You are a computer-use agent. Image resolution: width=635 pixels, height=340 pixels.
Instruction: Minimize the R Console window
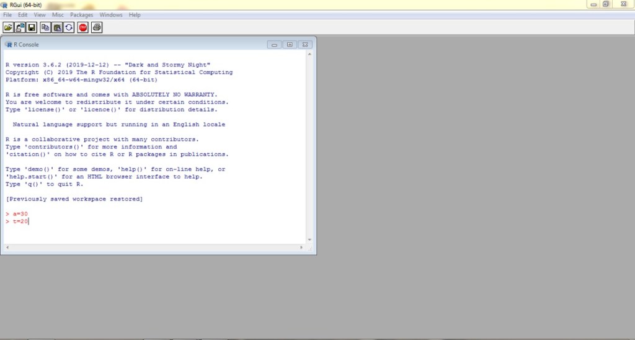pyautogui.click(x=275, y=45)
